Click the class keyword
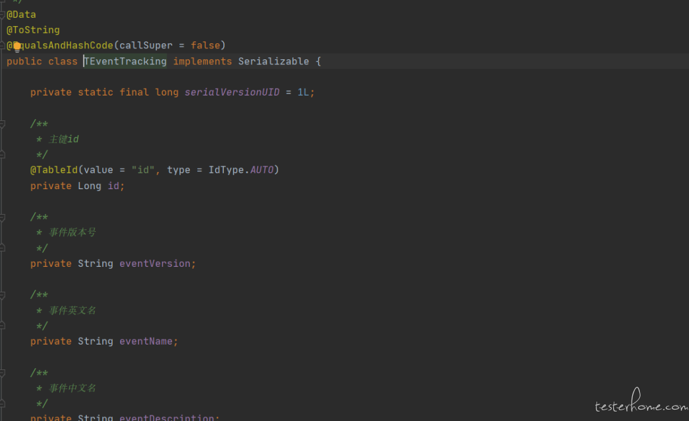Viewport: 689px width, 421px height. click(x=63, y=61)
